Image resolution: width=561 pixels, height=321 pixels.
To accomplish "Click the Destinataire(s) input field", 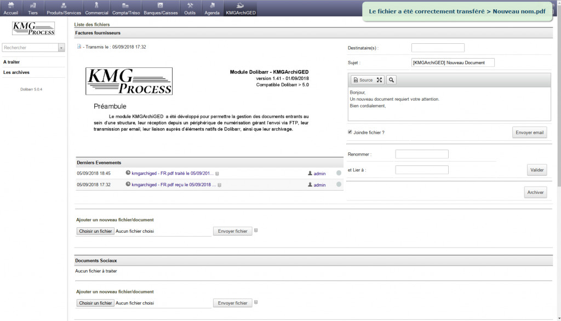I will (x=438, y=48).
